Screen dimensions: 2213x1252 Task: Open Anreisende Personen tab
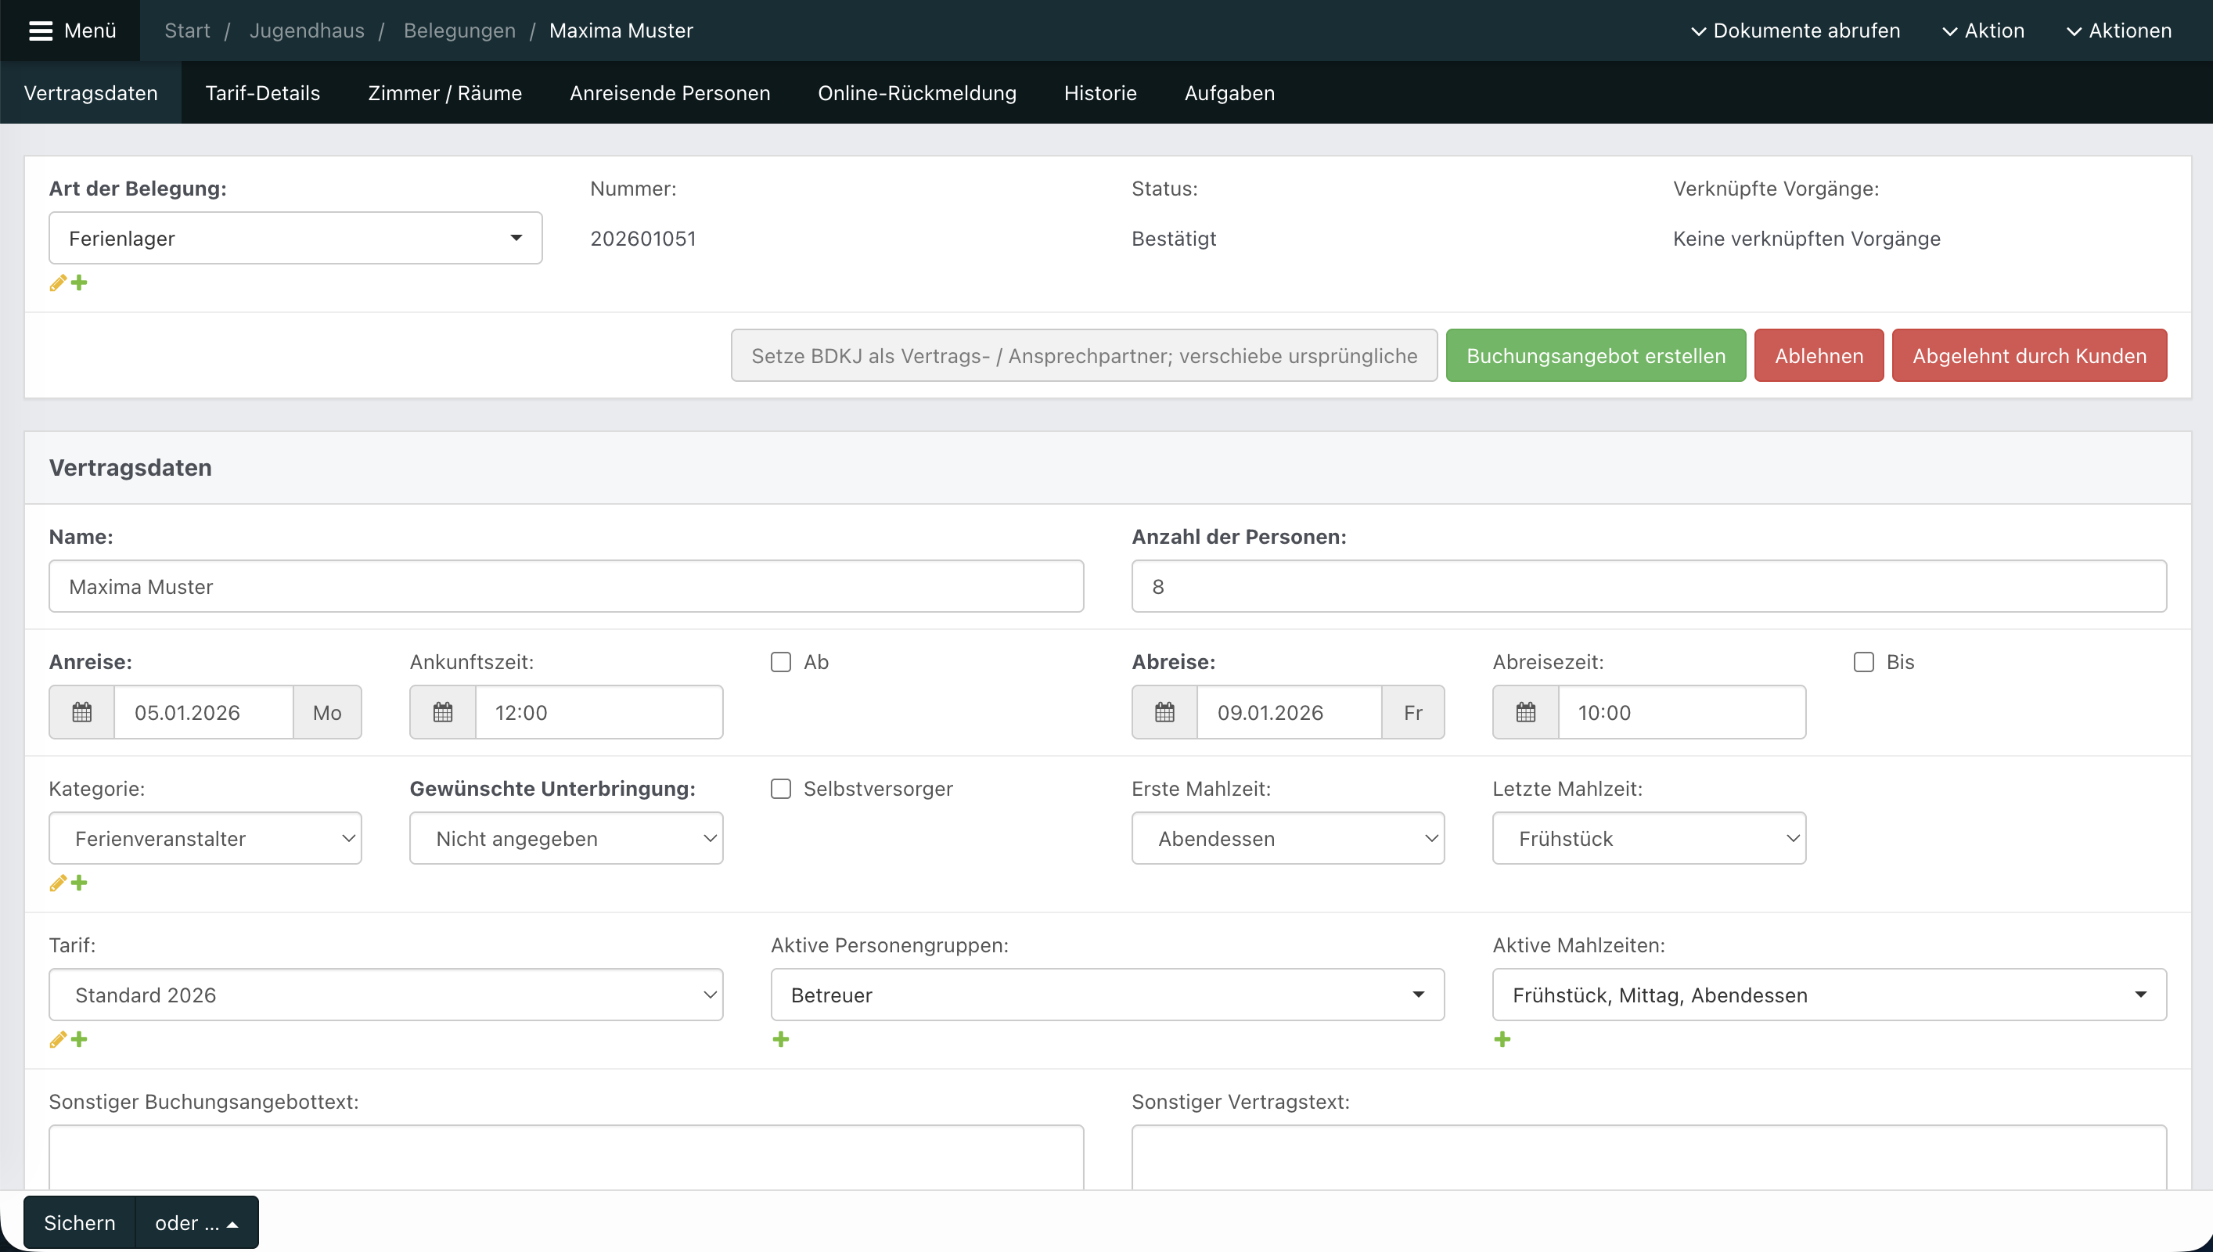(x=669, y=93)
